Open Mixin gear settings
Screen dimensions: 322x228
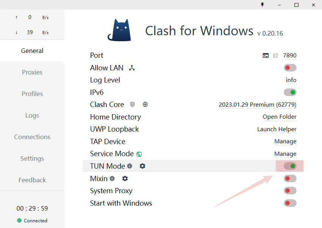[125, 178]
